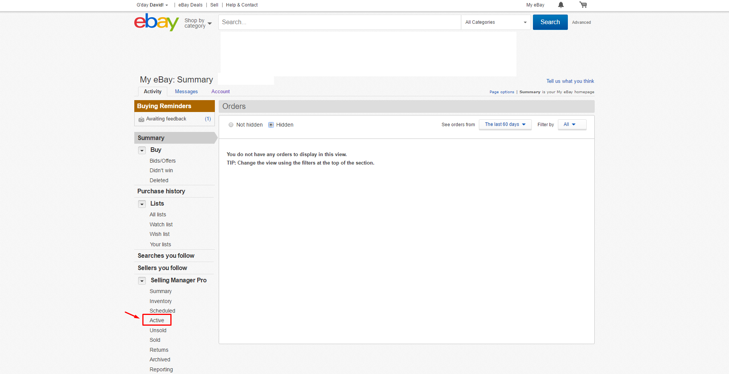Screen dimensions: 729x374
Task: Click the Lists section heading
Action: [x=157, y=203]
